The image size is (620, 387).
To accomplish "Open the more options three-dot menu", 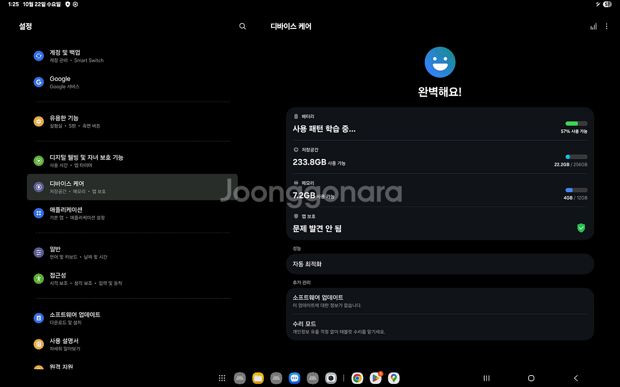I will click(607, 26).
